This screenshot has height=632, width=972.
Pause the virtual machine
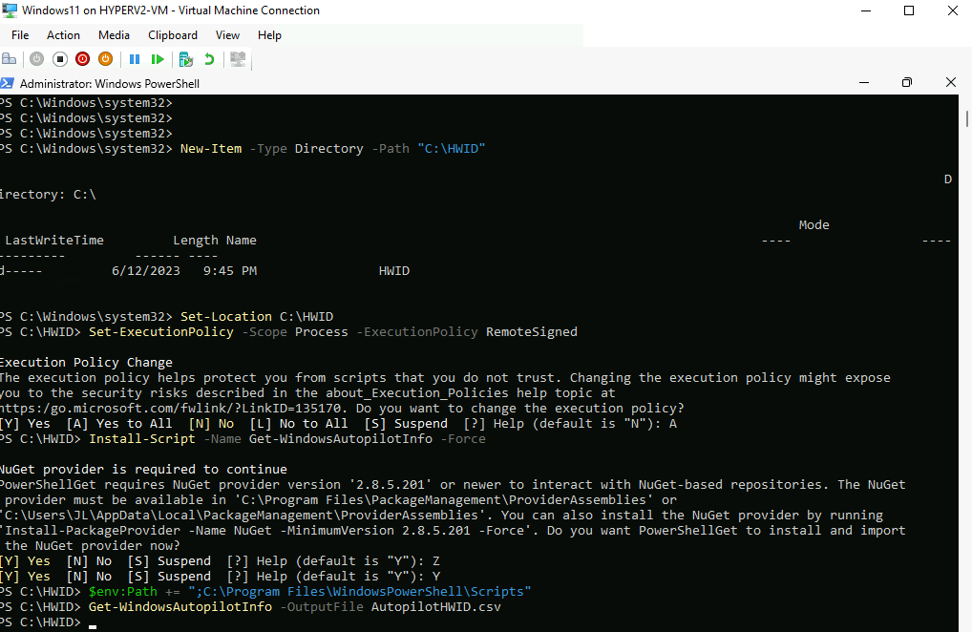coord(134,59)
